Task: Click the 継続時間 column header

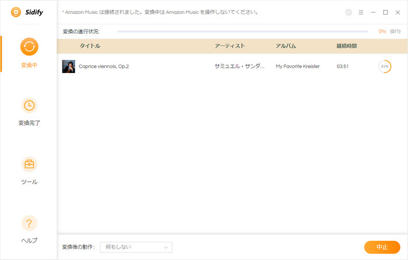Action: (x=347, y=46)
